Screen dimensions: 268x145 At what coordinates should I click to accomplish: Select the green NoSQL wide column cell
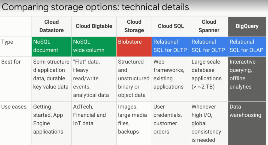94,46
